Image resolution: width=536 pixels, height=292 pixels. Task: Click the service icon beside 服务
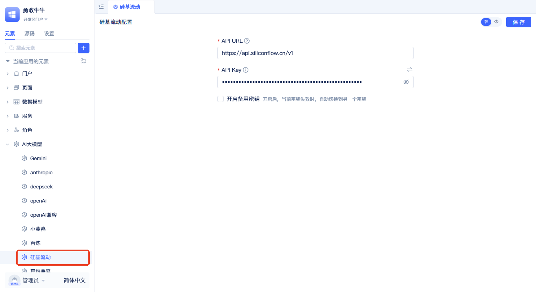16,116
